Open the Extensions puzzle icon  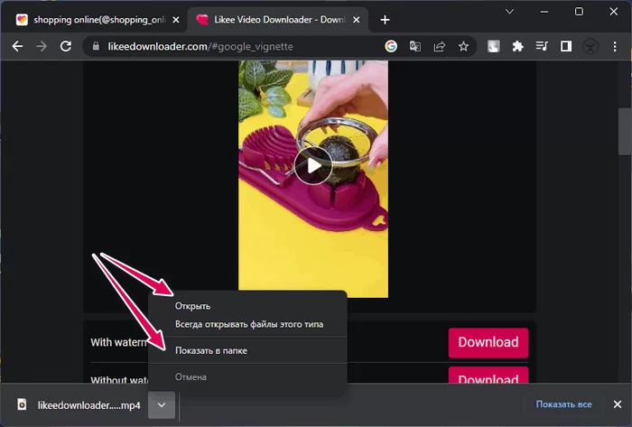pyautogui.click(x=517, y=45)
